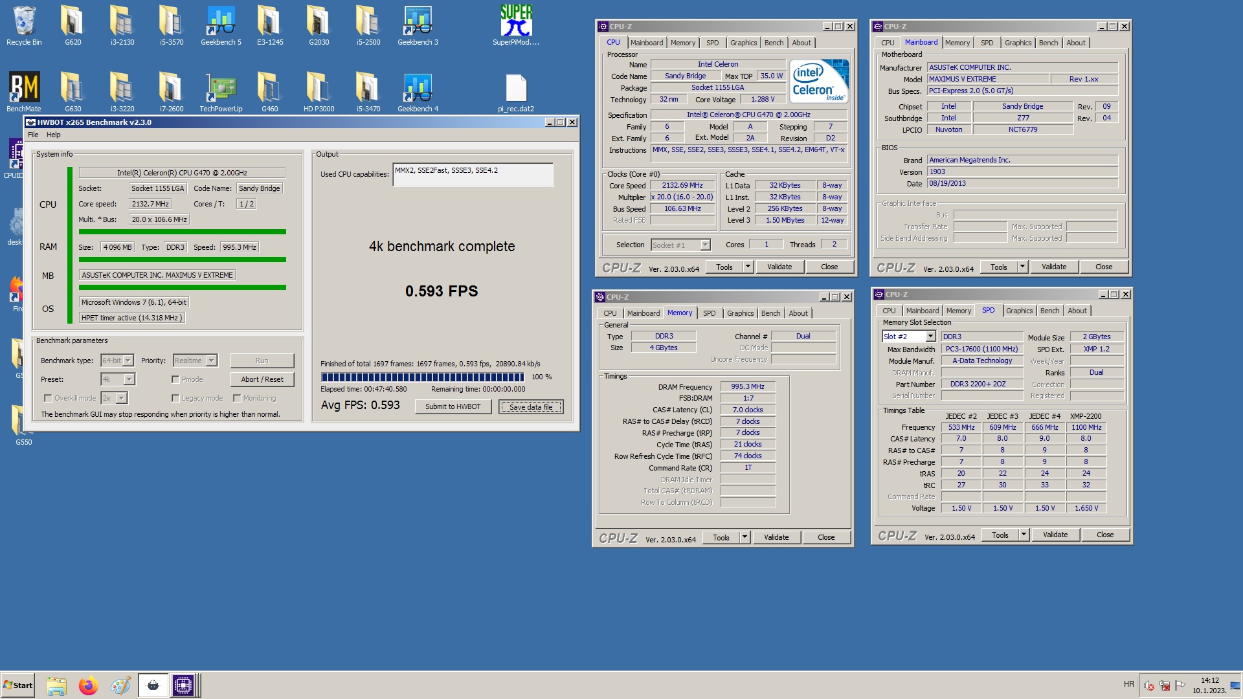This screenshot has height=699, width=1243.
Task: Open Windows Explorer from the taskbar
Action: [56, 685]
